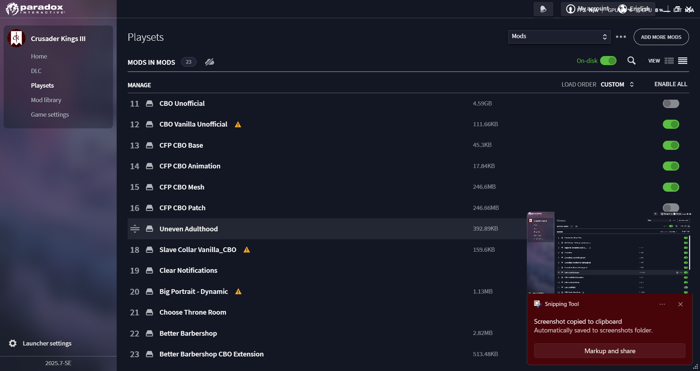Select the Choose Throne Room mod name
This screenshot has width=700, height=371.
(193, 312)
